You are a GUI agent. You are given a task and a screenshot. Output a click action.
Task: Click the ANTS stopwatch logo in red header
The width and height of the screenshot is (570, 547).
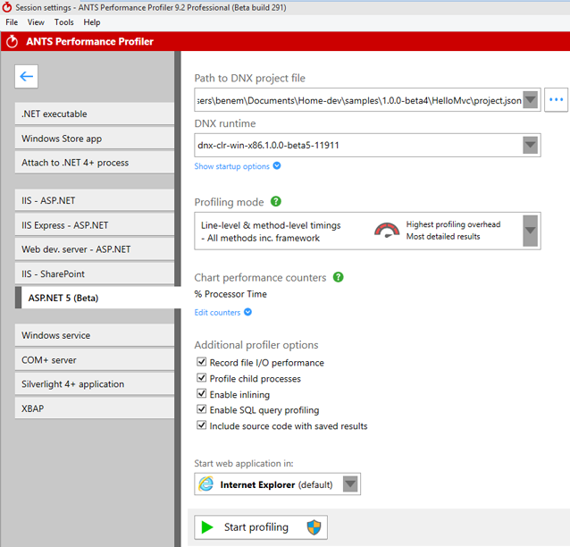(x=12, y=41)
